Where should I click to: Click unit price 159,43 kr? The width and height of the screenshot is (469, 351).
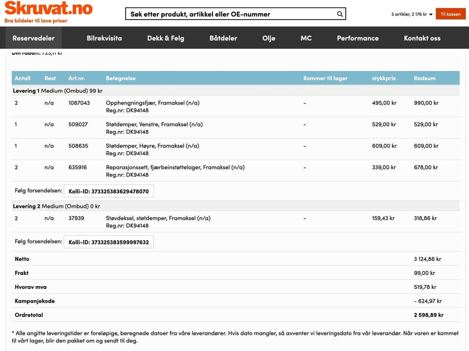[383, 218]
